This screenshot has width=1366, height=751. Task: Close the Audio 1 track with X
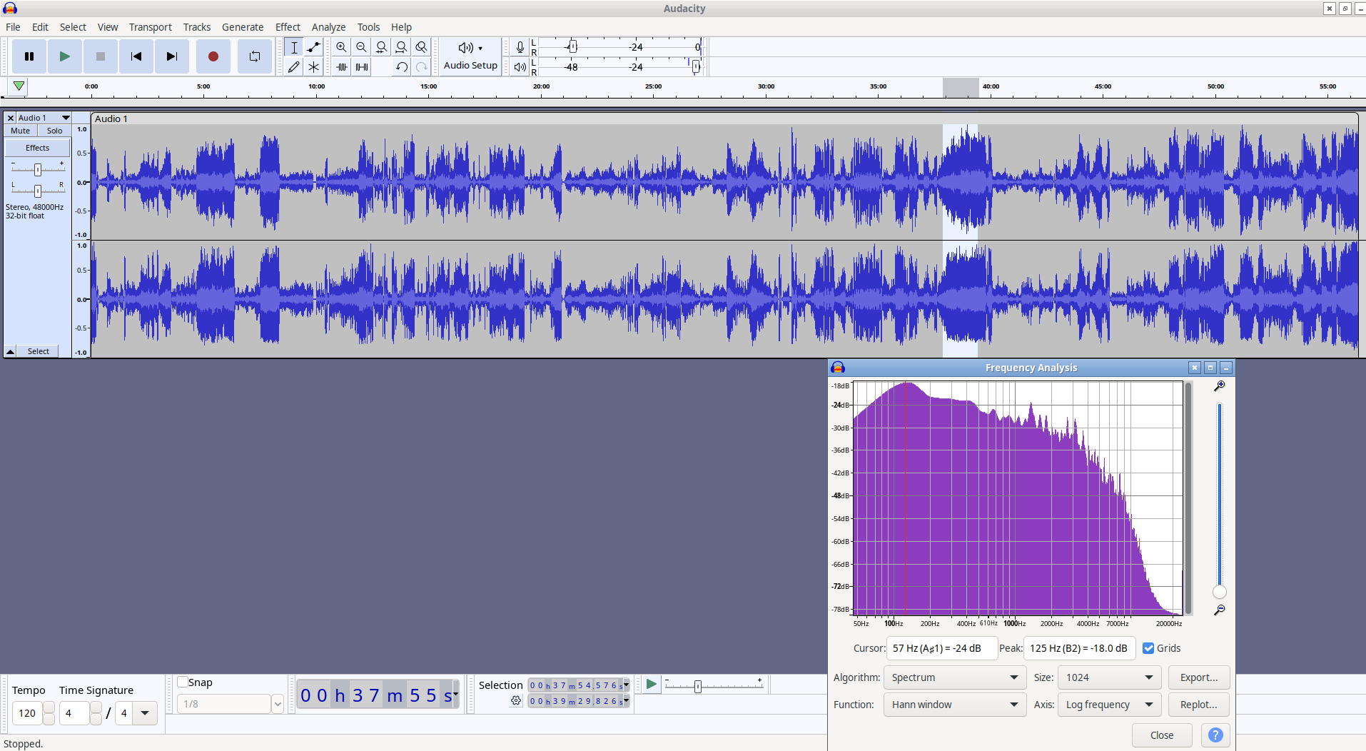[x=11, y=118]
